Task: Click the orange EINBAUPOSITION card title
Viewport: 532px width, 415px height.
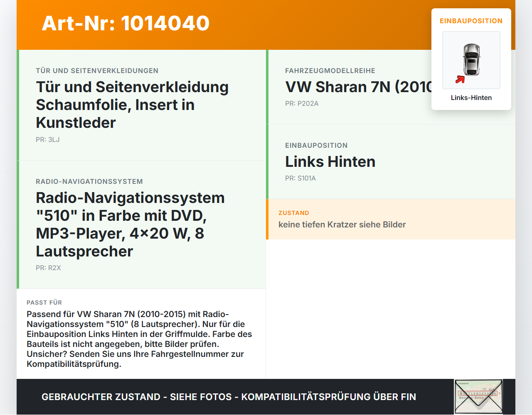Action: (471, 21)
